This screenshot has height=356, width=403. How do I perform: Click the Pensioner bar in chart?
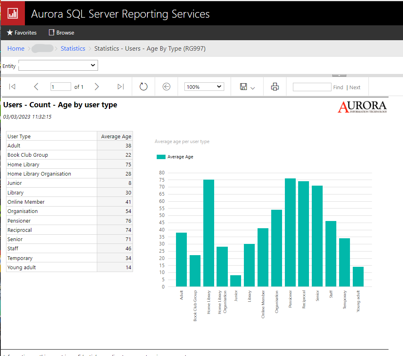click(x=290, y=232)
